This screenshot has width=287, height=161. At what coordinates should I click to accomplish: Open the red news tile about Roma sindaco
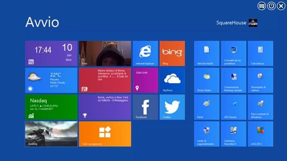pyautogui.click(x=105, y=80)
